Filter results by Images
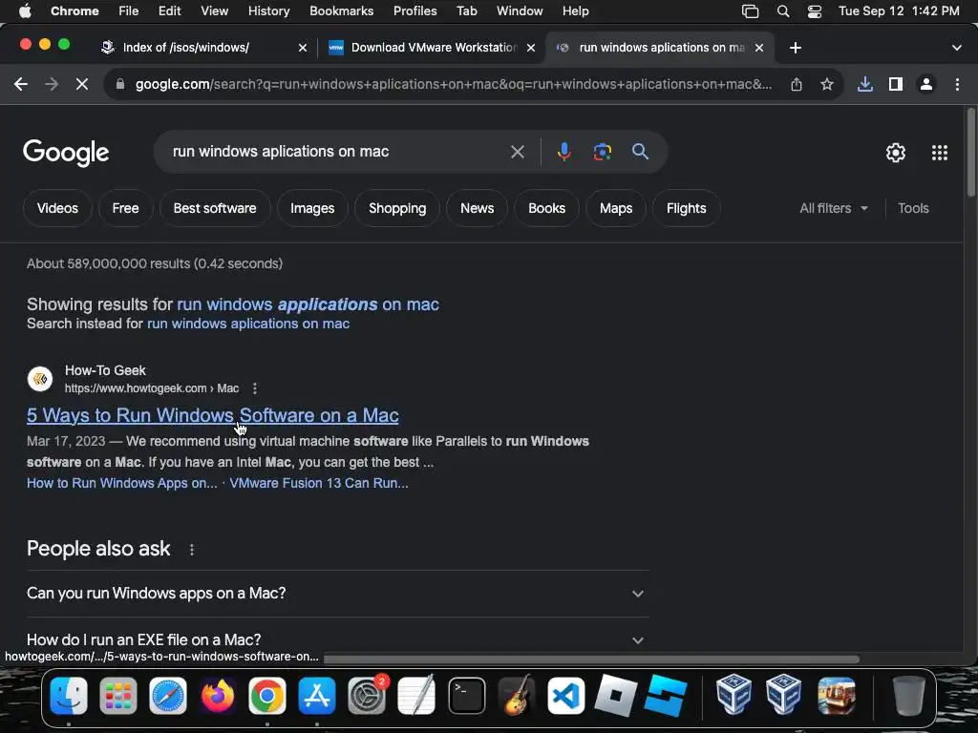 coord(312,208)
